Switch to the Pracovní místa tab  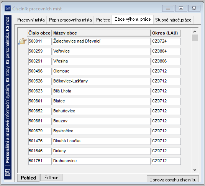coord(31,20)
